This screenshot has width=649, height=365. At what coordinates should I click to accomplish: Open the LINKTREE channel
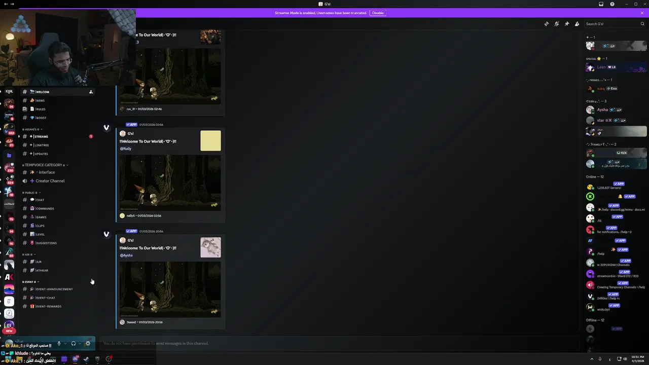[57, 145]
